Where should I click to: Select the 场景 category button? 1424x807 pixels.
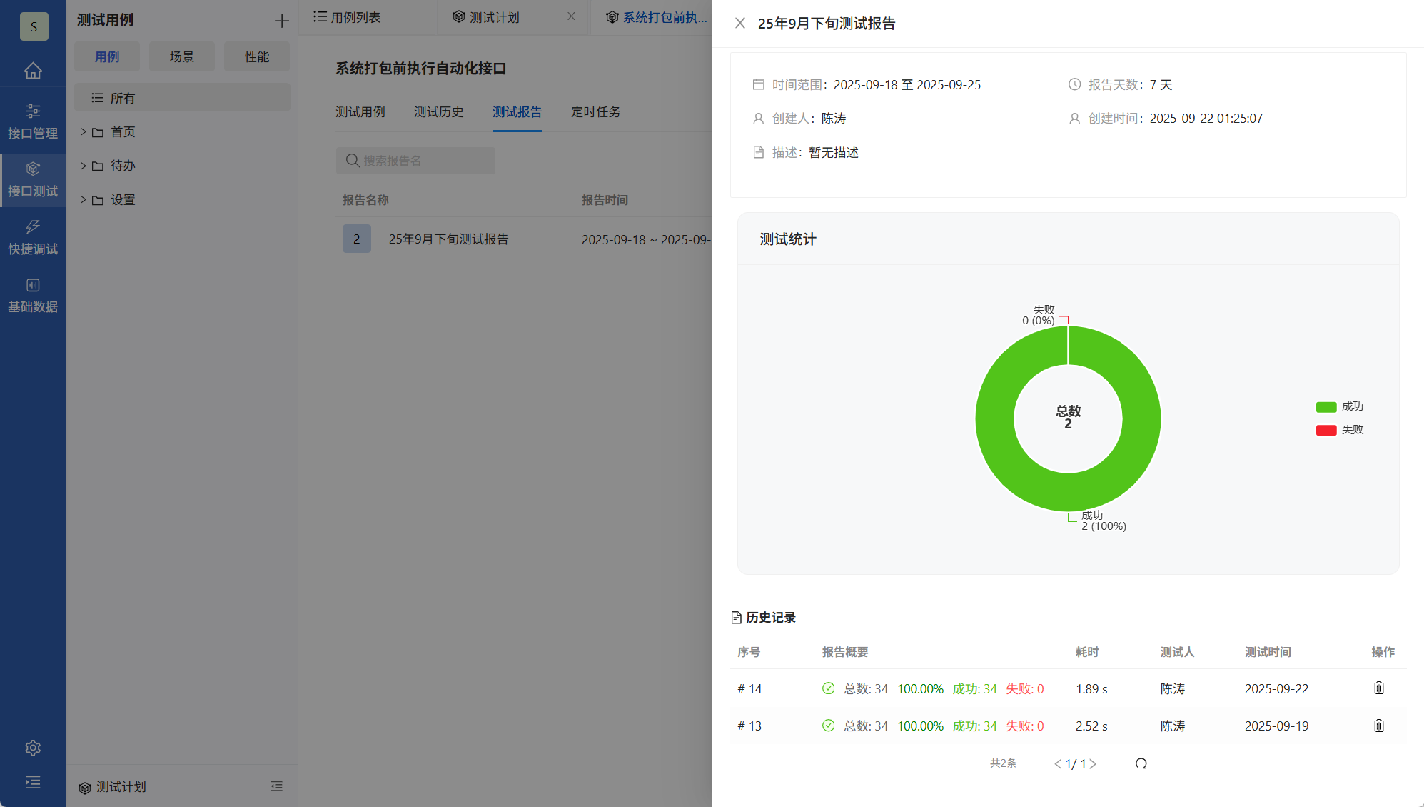tap(181, 56)
